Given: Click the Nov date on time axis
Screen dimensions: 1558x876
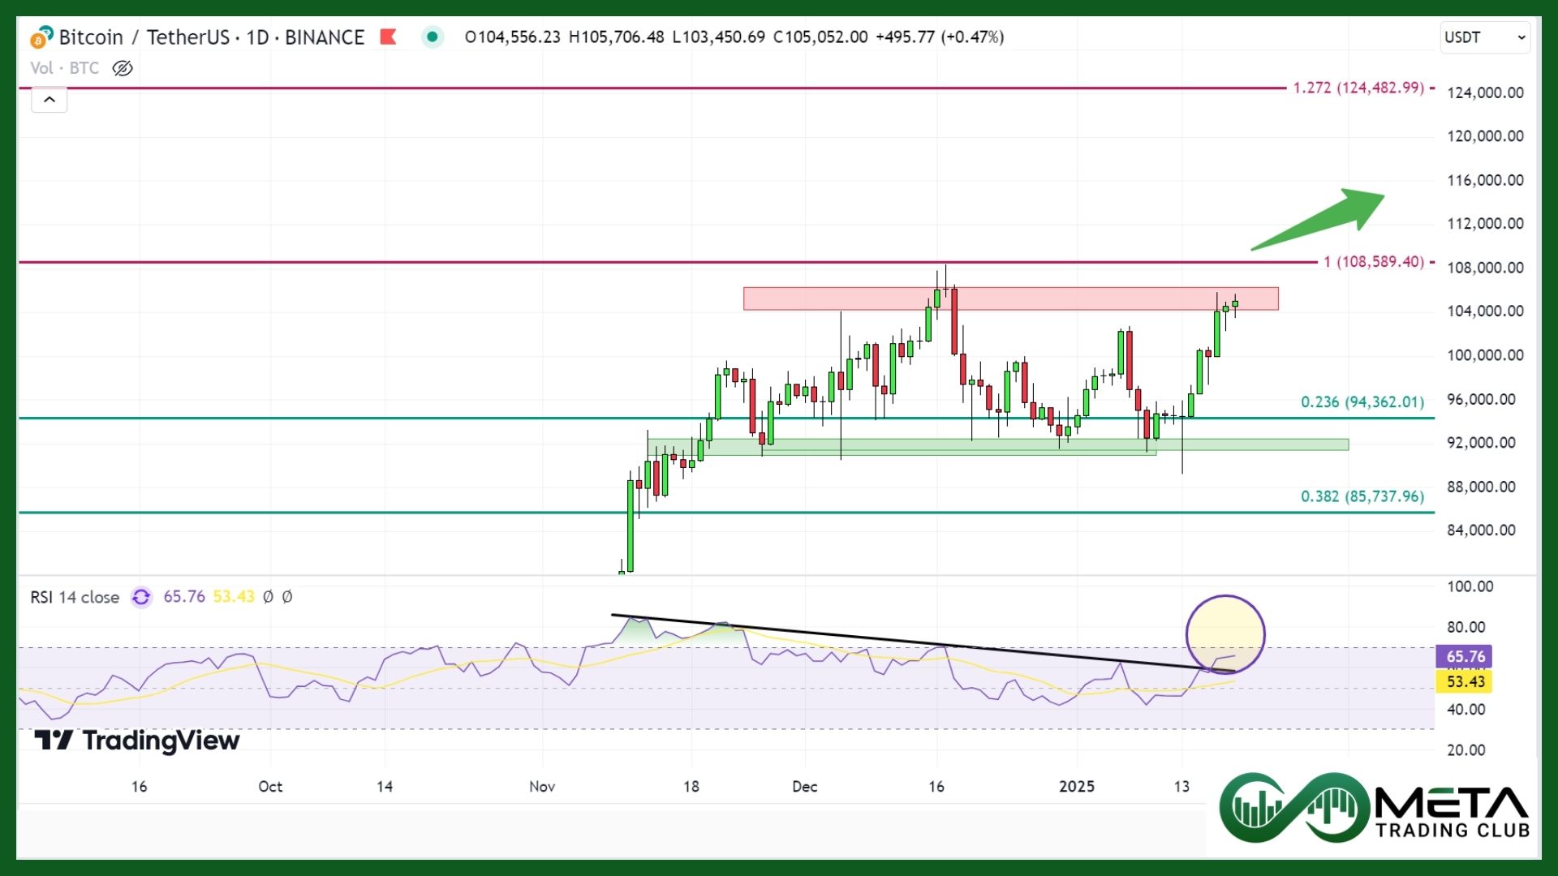Looking at the screenshot, I should pos(542,787).
